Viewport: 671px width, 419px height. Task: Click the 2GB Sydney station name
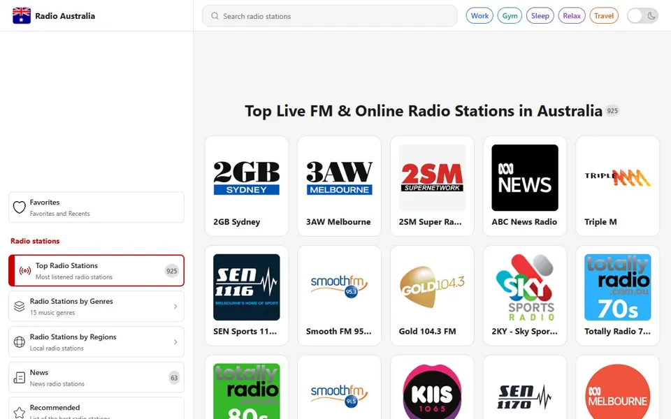237,222
